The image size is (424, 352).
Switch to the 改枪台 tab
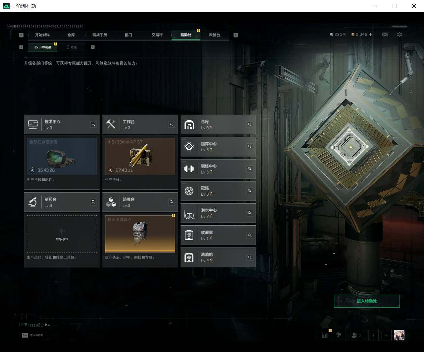pos(215,35)
